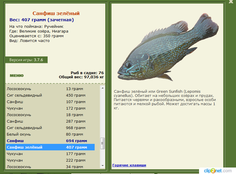
Task: Click the fish list scrollbar thumb
Action: click(x=103, y=143)
